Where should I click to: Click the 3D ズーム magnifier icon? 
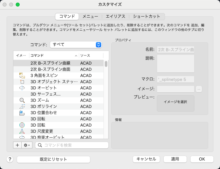pyautogui.click(x=22, y=100)
